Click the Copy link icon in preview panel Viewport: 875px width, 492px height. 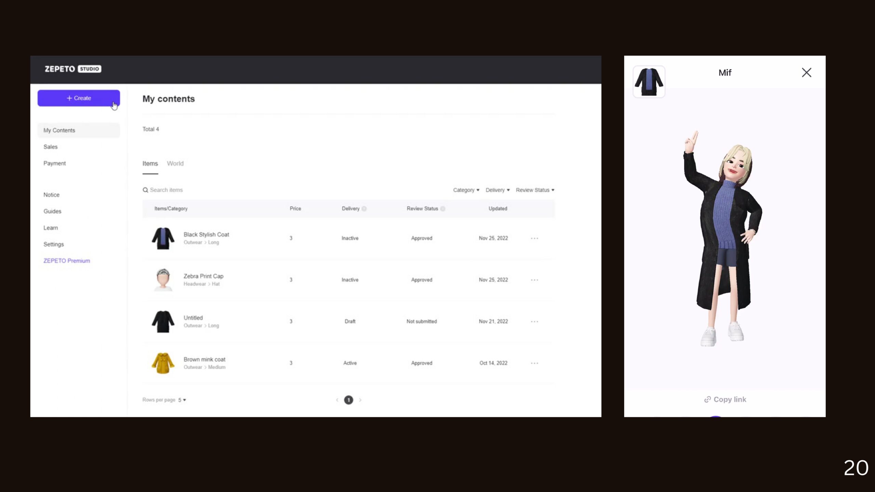[x=707, y=399]
